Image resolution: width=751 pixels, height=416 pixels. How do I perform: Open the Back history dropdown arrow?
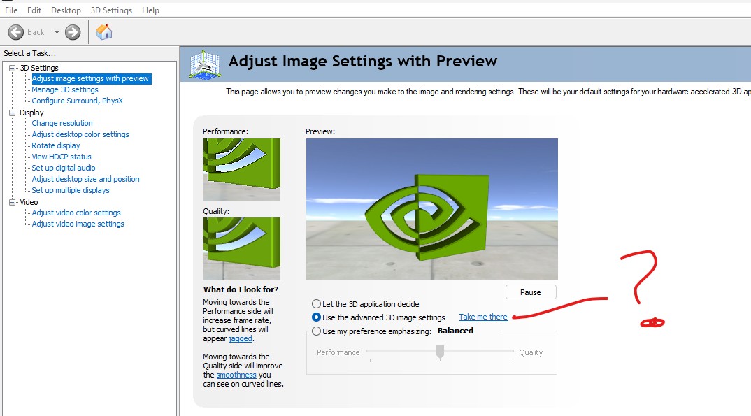pyautogui.click(x=57, y=32)
